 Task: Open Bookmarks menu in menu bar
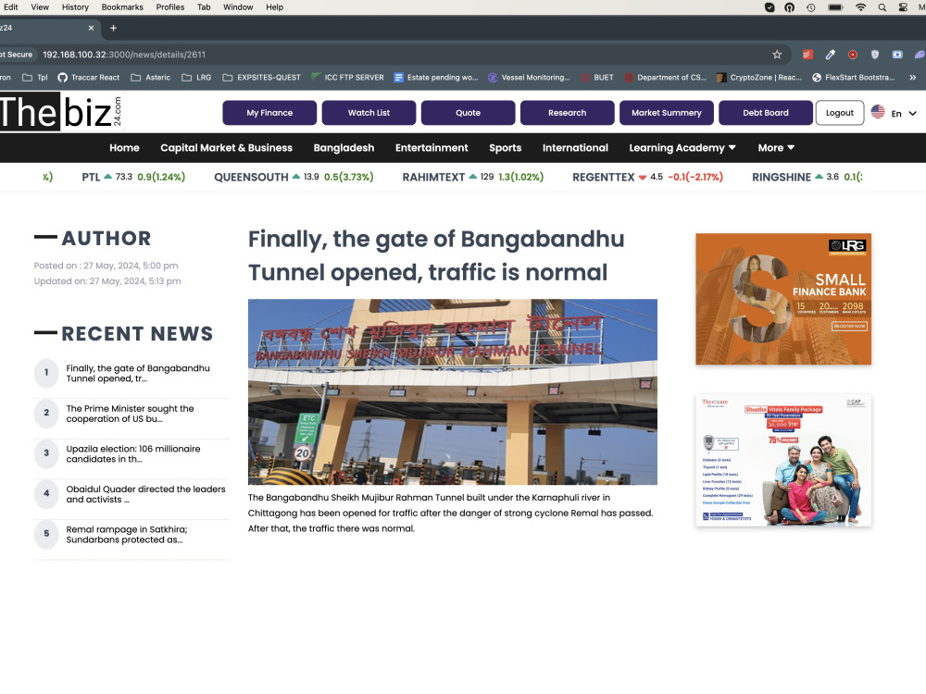click(122, 7)
